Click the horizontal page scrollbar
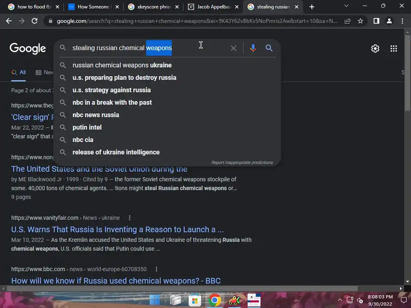This screenshot has width=411, height=308. tap(182, 288)
